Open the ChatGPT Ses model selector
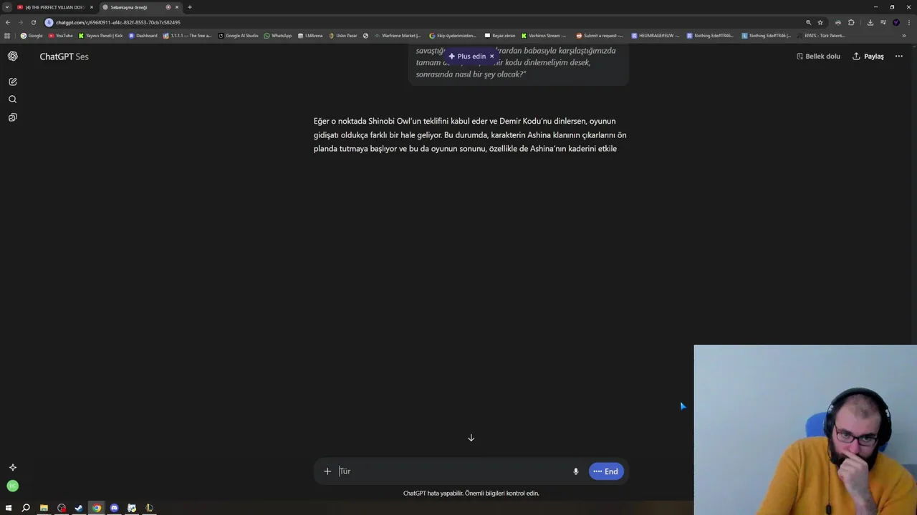 64,57
